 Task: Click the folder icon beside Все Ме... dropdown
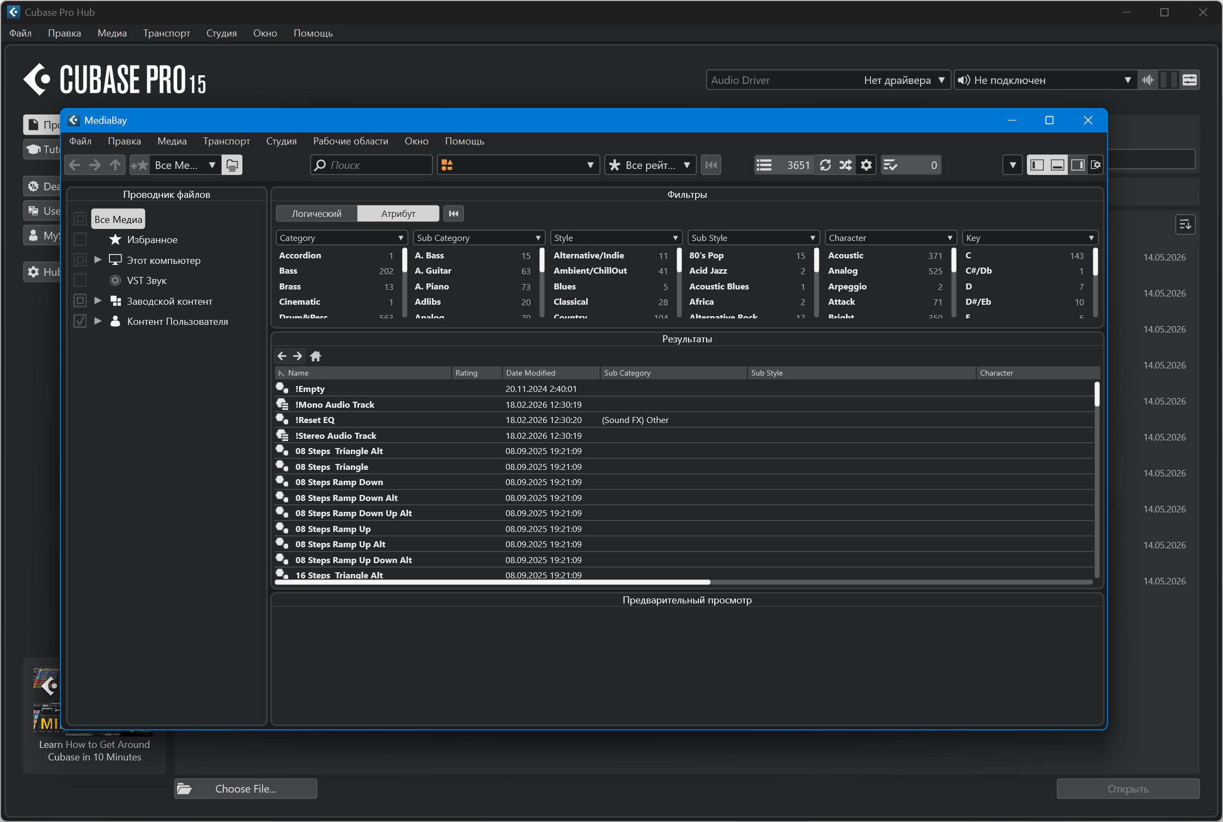pyautogui.click(x=232, y=165)
